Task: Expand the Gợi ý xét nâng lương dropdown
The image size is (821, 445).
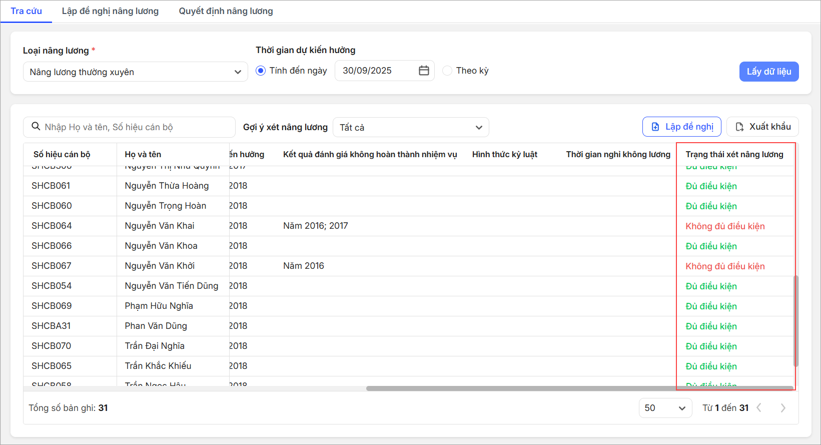Action: click(410, 128)
